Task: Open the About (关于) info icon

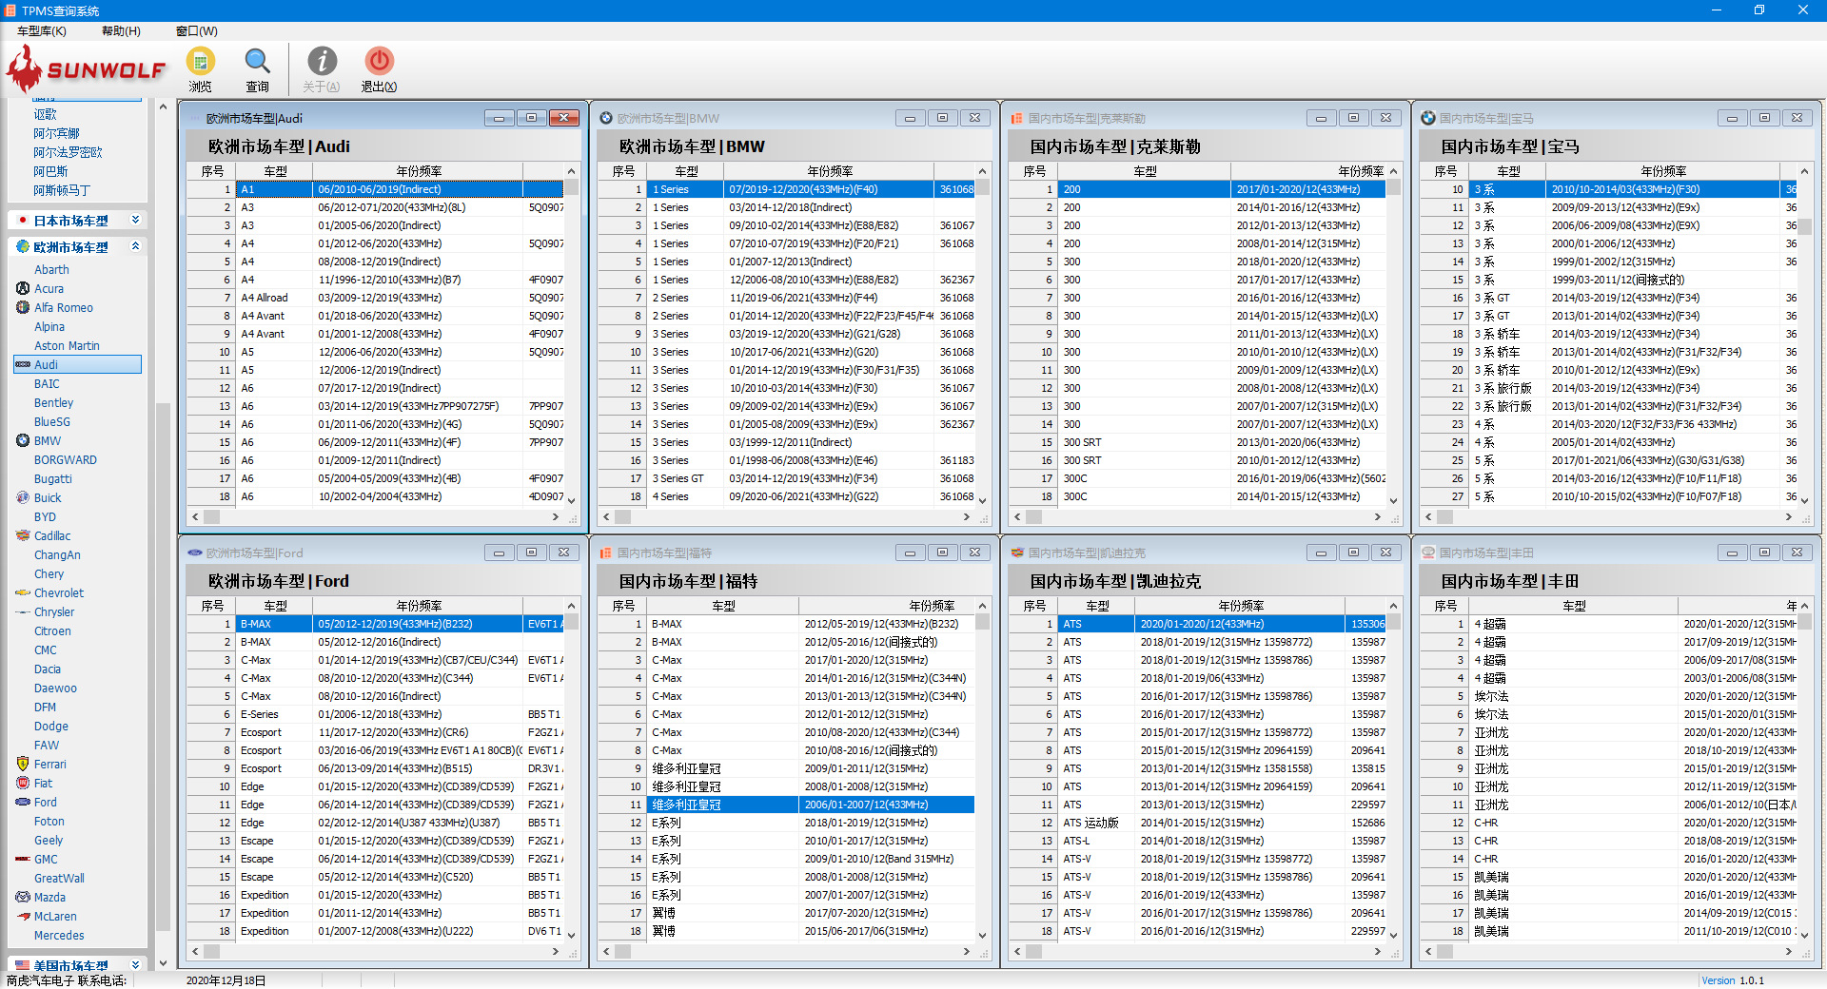Action: [322, 62]
